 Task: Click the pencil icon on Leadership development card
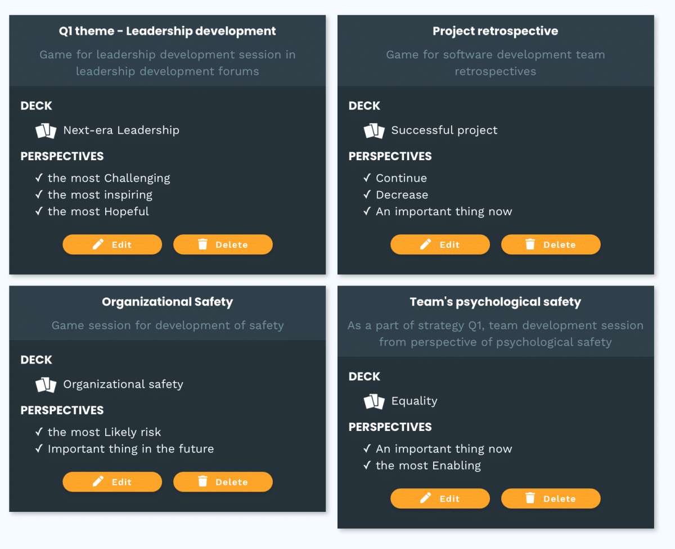[x=98, y=244]
